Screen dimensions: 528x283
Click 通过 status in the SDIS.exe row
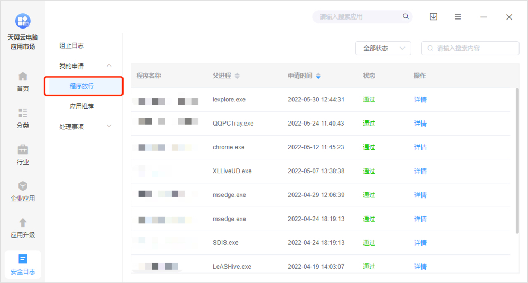click(x=369, y=243)
